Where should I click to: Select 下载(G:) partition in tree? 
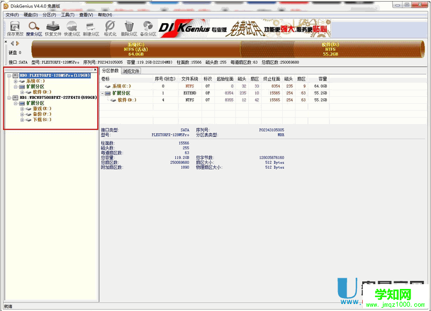[x=42, y=119]
